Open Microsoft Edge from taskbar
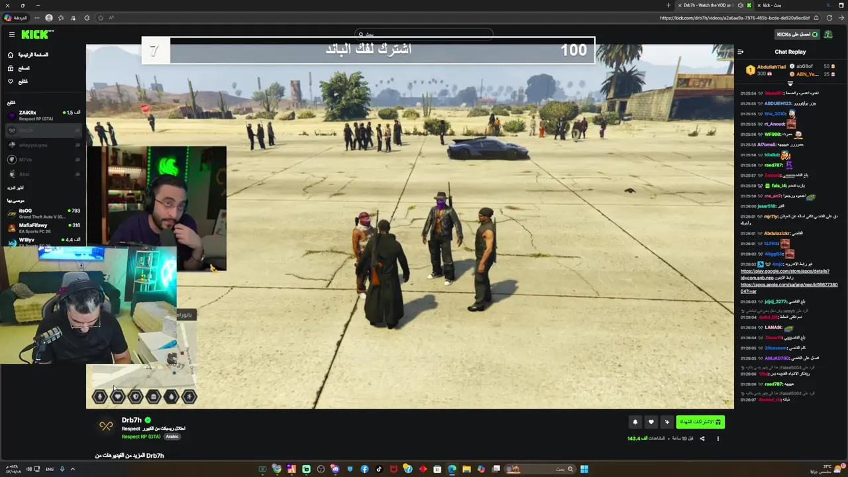848x477 pixels. (x=452, y=469)
